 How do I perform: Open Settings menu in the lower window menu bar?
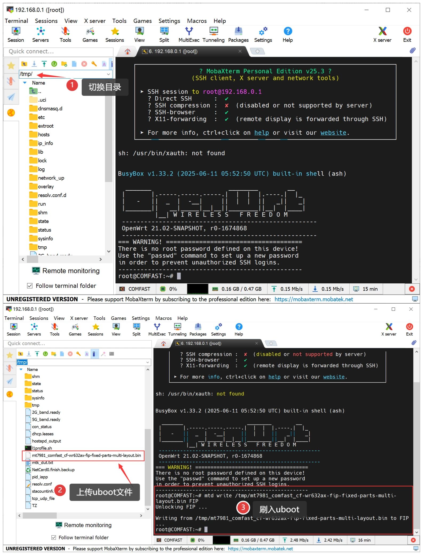[141, 318]
